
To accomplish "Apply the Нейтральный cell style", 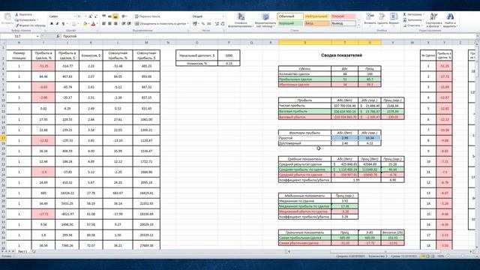I will [x=316, y=16].
